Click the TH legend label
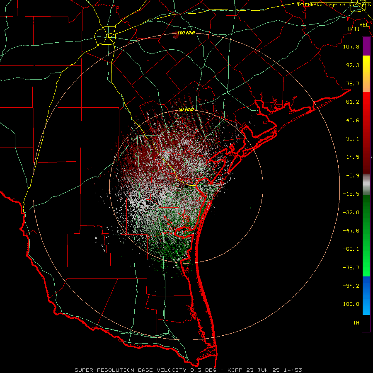The width and height of the screenshot is (373, 373). click(x=356, y=323)
